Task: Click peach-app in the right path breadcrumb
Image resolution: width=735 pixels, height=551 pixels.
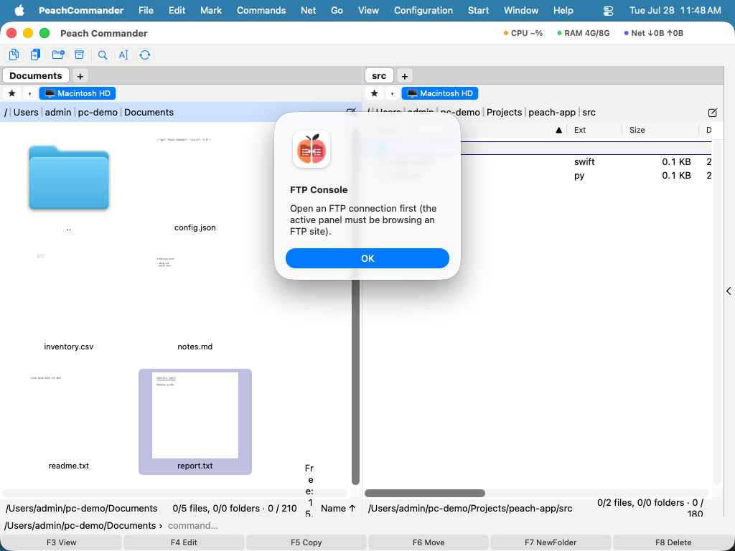Action: click(x=552, y=113)
